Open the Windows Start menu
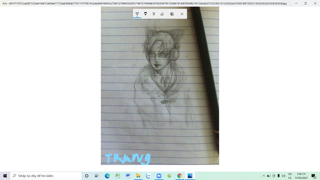This screenshot has height=180, width=320. (x=5, y=176)
